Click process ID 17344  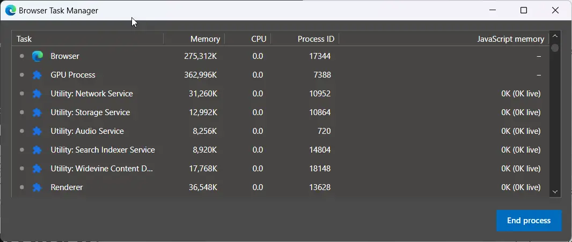(x=320, y=56)
